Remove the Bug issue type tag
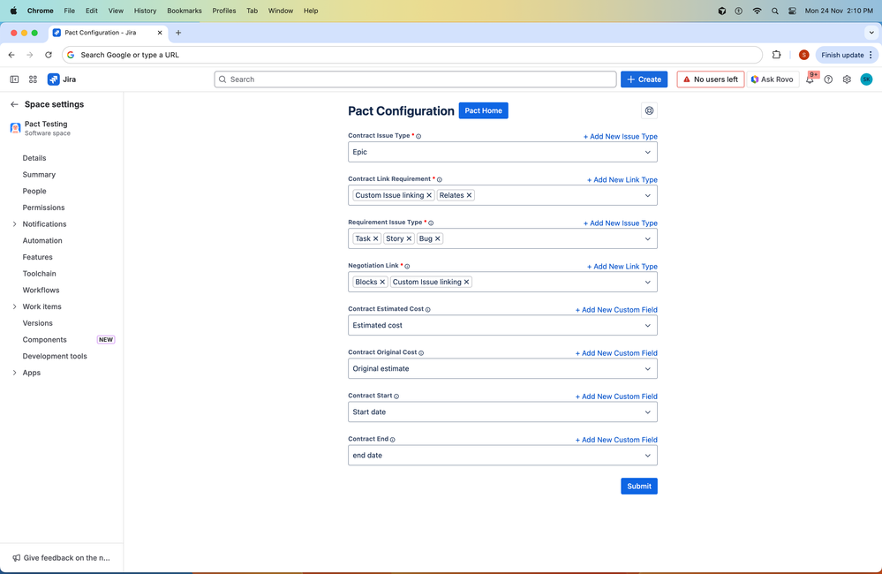 [438, 238]
